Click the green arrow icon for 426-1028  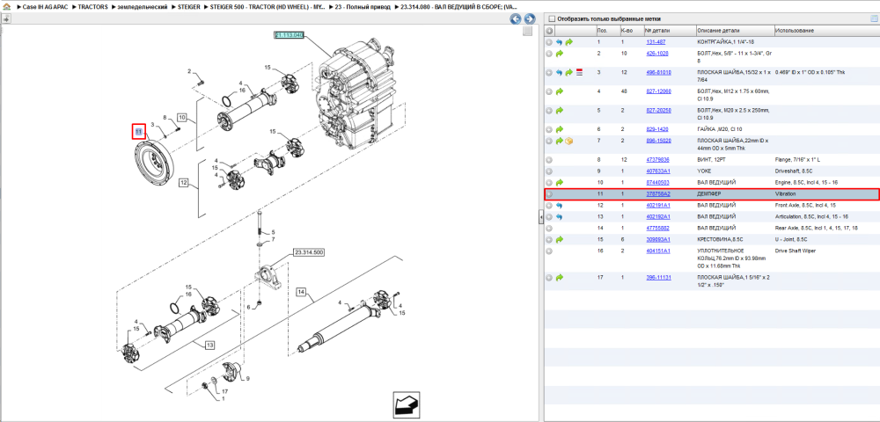(559, 54)
